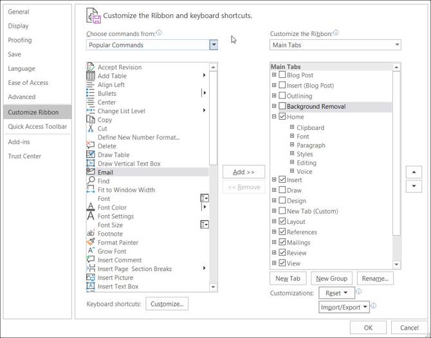The image size is (431, 338).
Task: Click the Fit to Window Width icon
Action: (x=91, y=189)
